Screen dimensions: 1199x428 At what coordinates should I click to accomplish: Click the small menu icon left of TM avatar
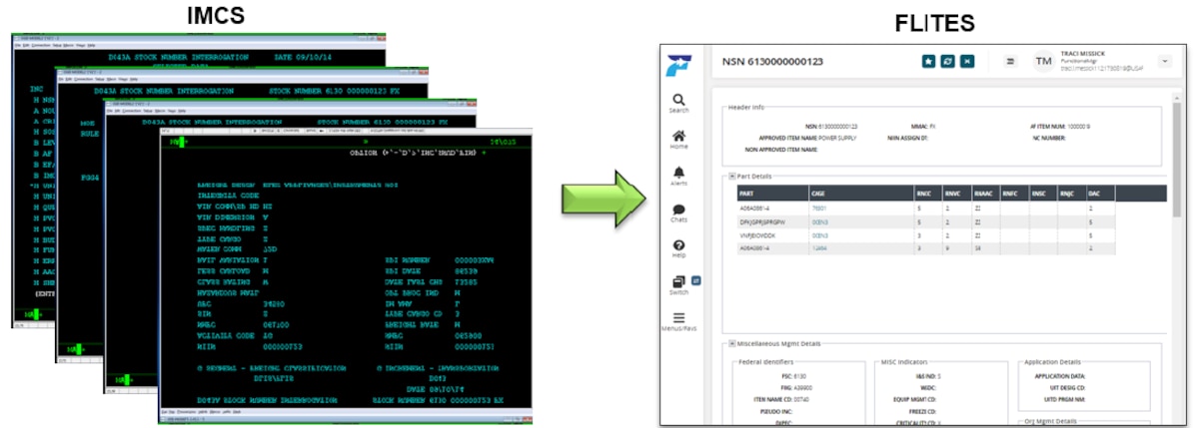click(x=1010, y=62)
